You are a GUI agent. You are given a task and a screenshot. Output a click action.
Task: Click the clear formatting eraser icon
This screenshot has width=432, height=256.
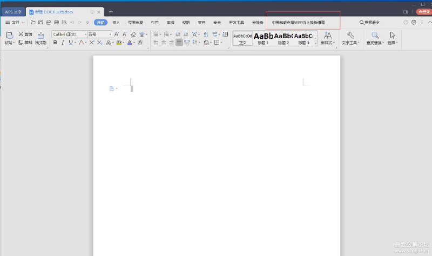point(133,34)
